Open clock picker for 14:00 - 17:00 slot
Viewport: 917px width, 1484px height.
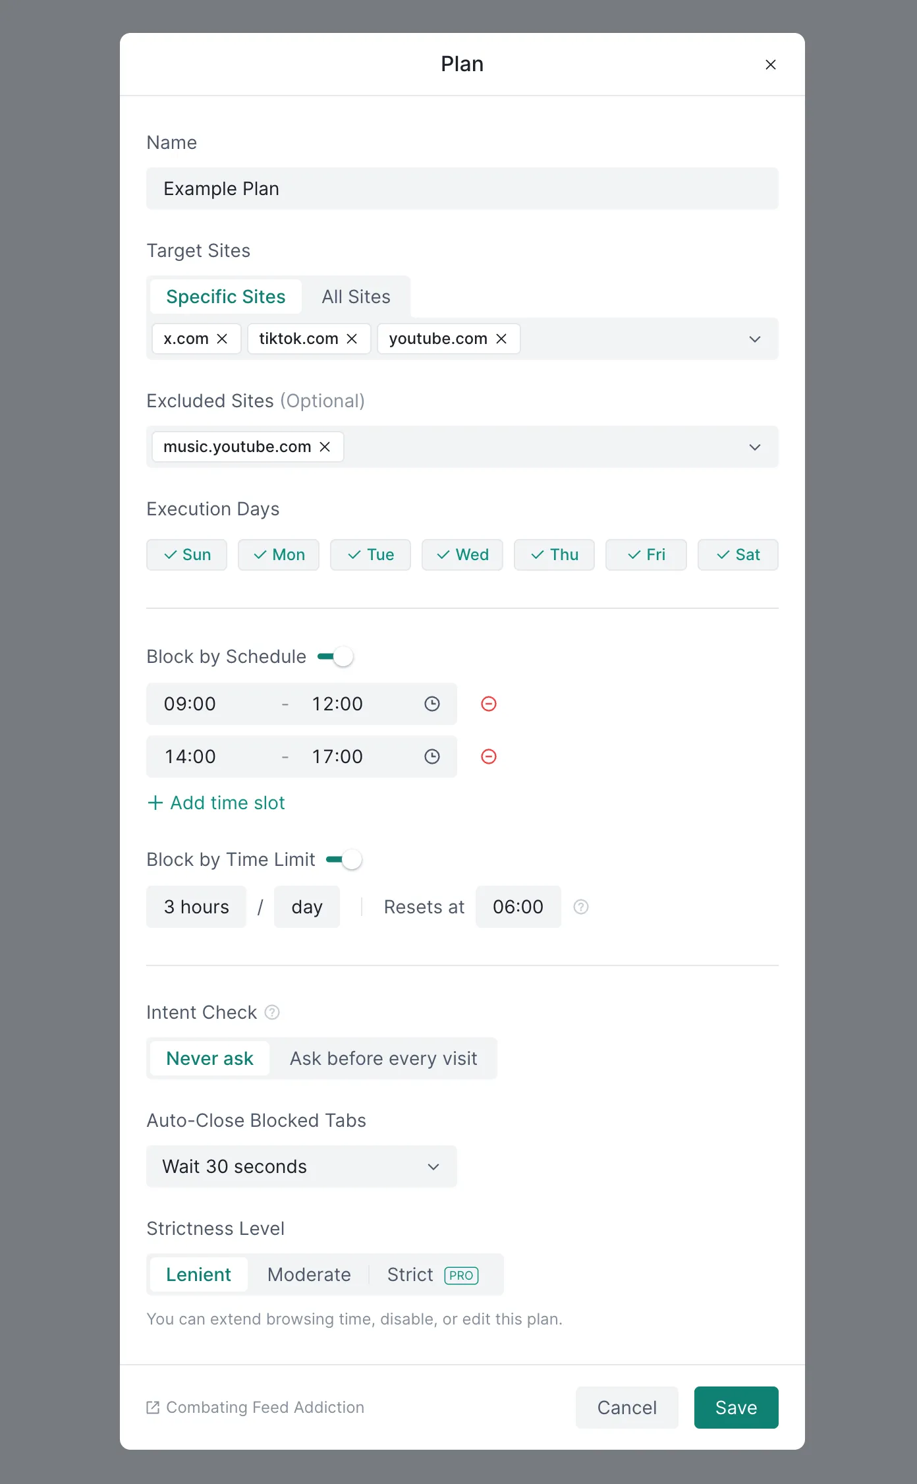point(432,756)
